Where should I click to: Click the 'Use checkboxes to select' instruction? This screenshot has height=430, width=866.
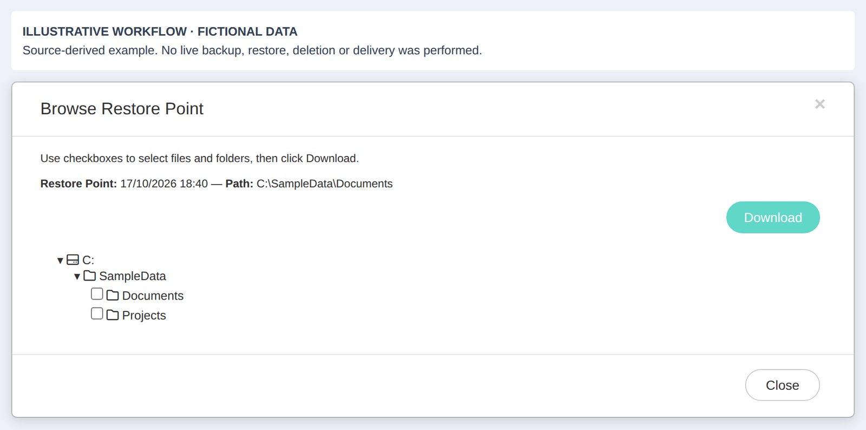(200, 158)
